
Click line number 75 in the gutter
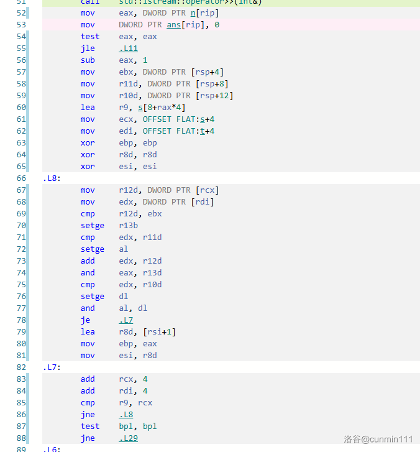[x=21, y=285]
